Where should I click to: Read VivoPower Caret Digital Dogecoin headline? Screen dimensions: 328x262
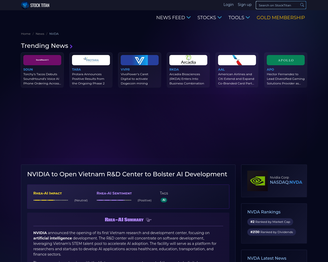click(135, 79)
